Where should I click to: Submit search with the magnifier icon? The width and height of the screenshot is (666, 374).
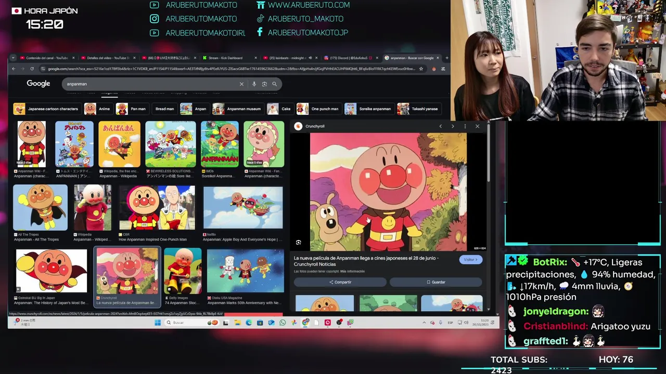click(275, 84)
